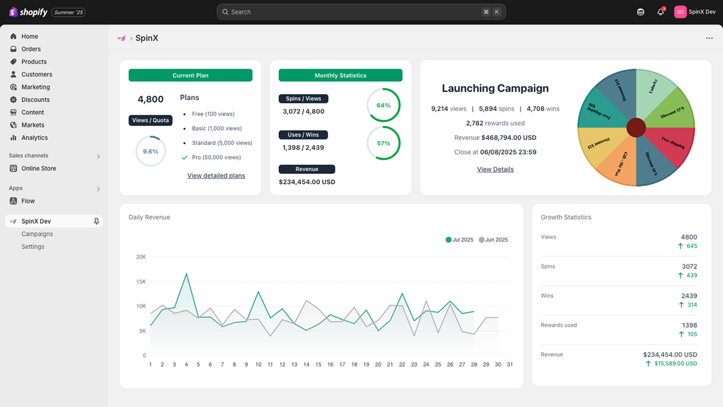Click the 06/08/2025 23:59 close date
This screenshot has width=723, height=407.
click(x=508, y=152)
